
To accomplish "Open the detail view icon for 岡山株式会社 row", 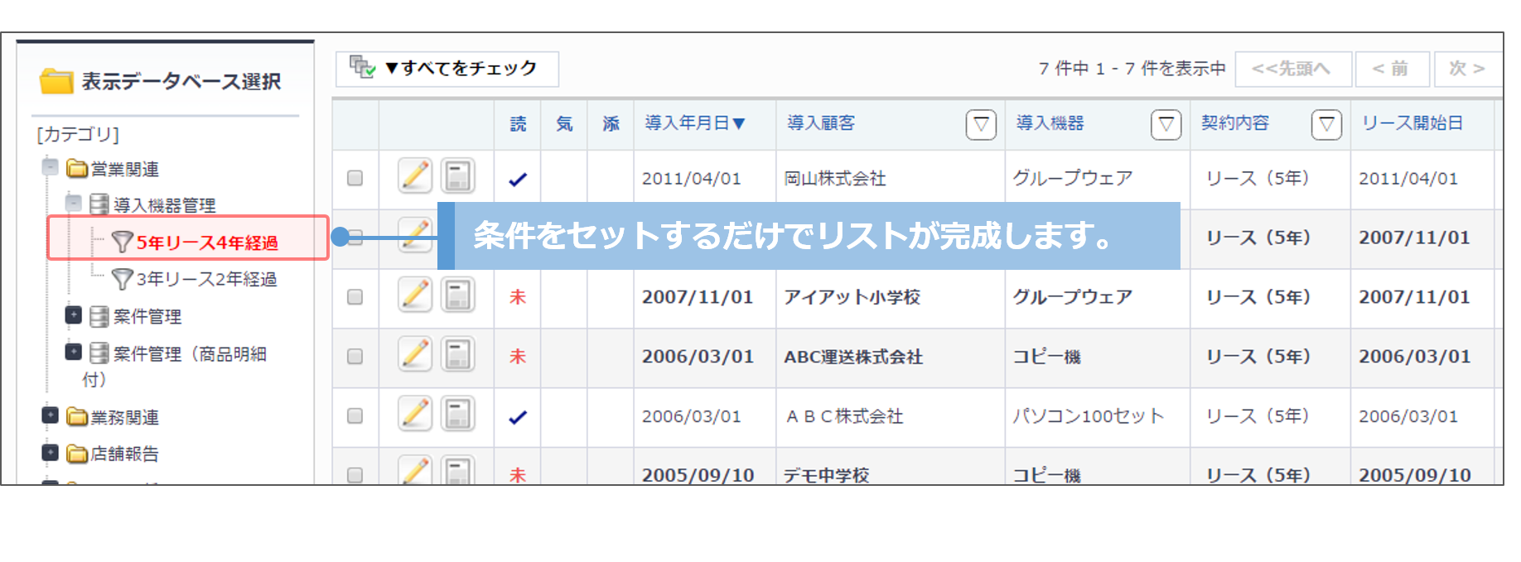I will pyautogui.click(x=457, y=176).
